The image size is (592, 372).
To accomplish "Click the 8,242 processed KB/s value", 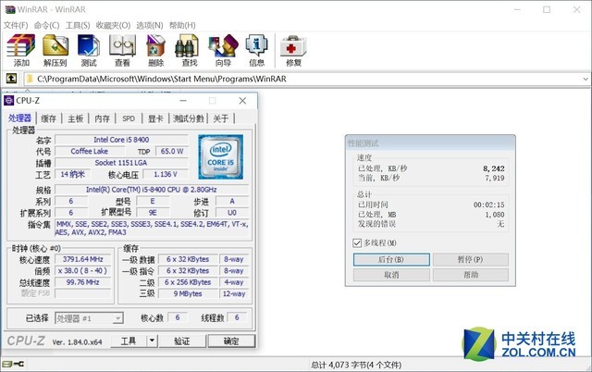I will [x=493, y=168].
